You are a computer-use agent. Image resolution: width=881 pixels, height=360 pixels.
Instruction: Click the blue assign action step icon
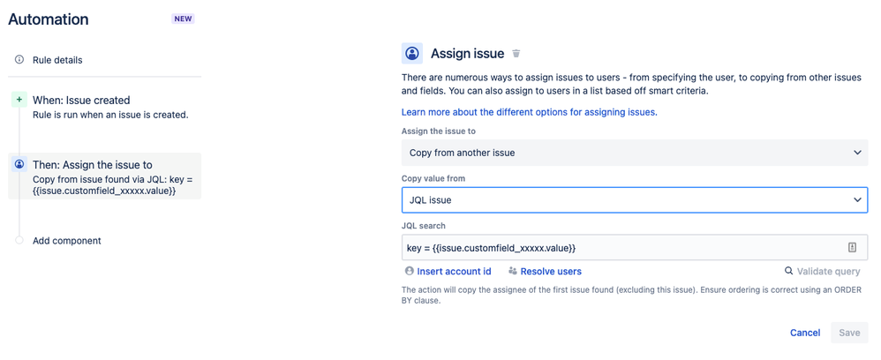tap(19, 164)
